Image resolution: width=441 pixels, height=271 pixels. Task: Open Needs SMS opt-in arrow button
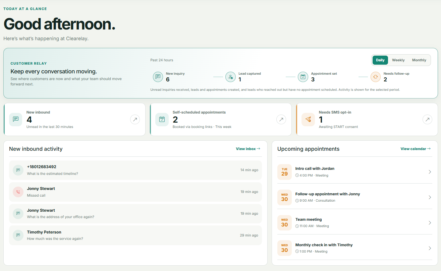427,119
